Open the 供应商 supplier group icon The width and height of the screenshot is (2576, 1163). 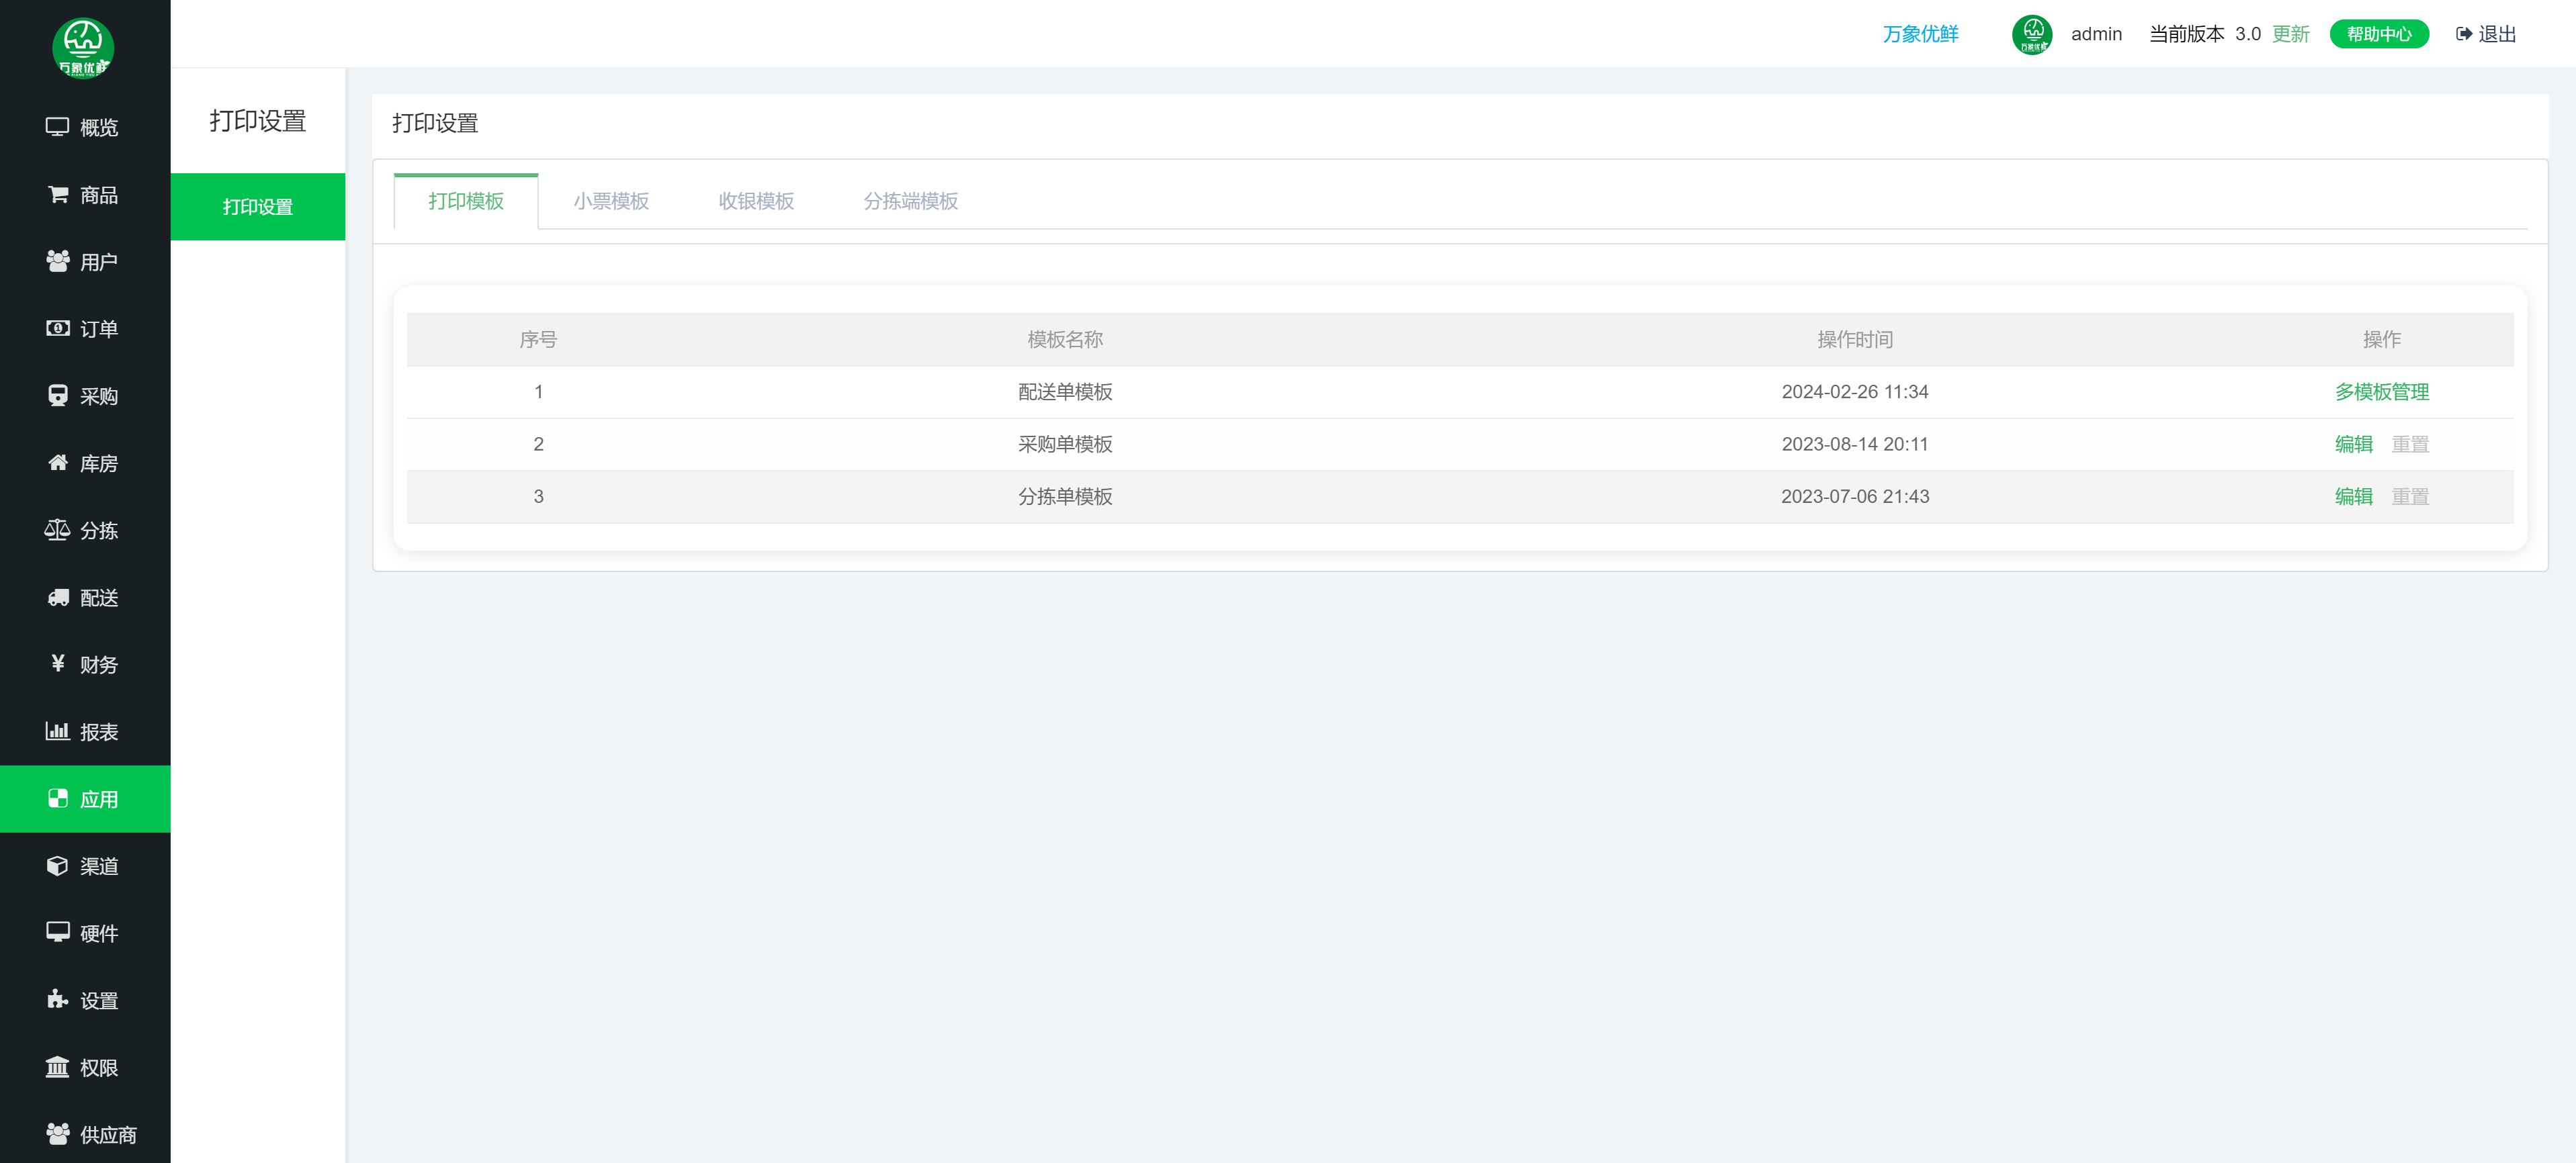point(58,1134)
